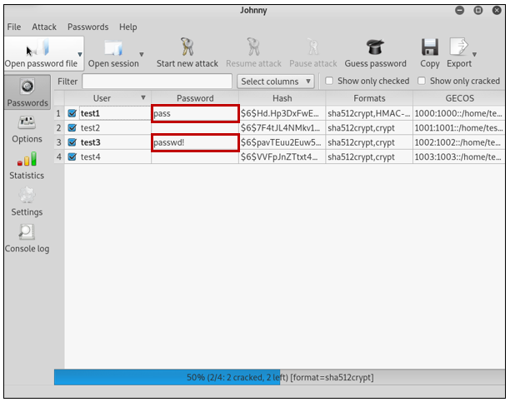
Task: Select test3's sha512crypt,crypt formats cell
Action: tap(369, 142)
